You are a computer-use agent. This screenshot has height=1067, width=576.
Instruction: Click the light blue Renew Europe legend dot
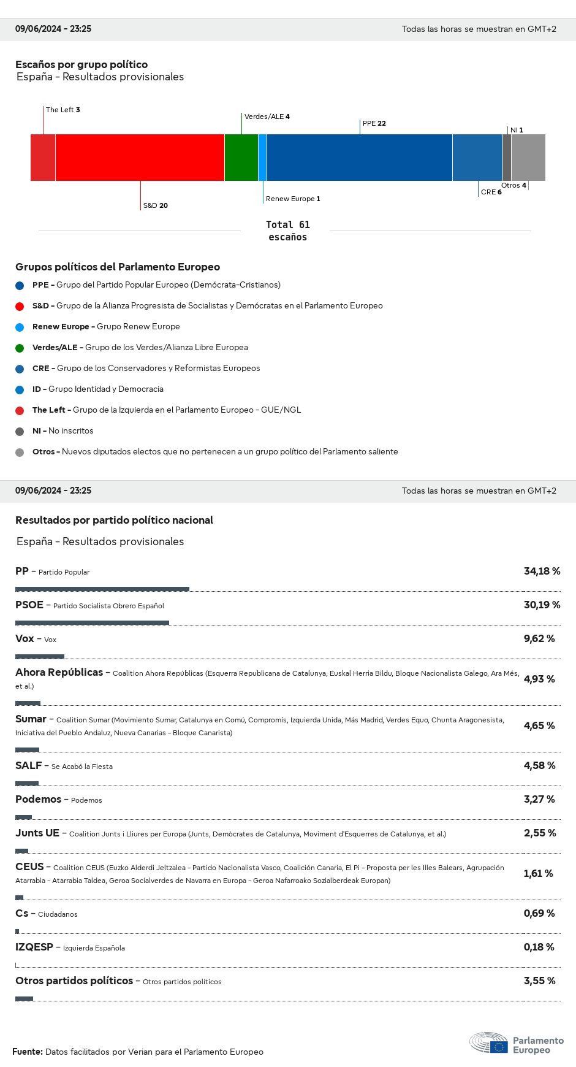tap(20, 327)
